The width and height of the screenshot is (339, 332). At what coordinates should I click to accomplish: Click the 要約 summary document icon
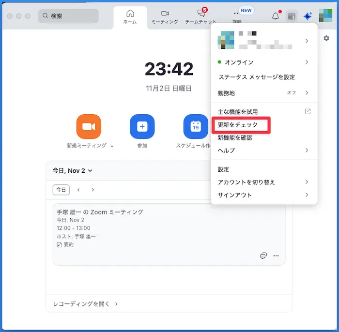coord(59,244)
